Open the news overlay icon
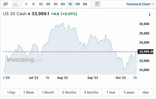 (97, 4)
